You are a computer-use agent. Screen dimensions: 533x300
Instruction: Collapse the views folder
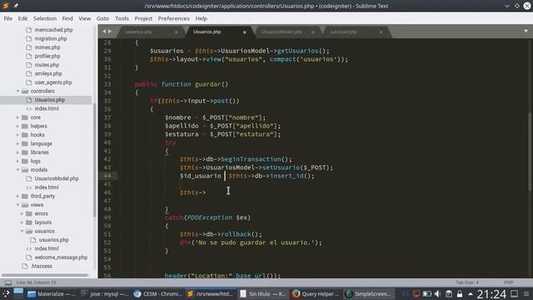[x=18, y=205]
